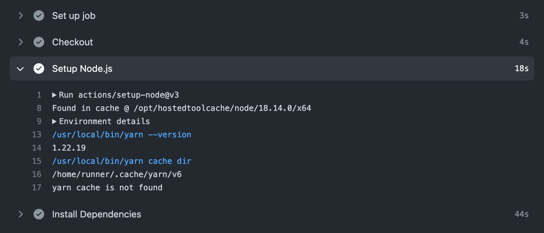544x233 pixels.
Task: Click the yarn cache dir command line
Action: [x=122, y=161]
